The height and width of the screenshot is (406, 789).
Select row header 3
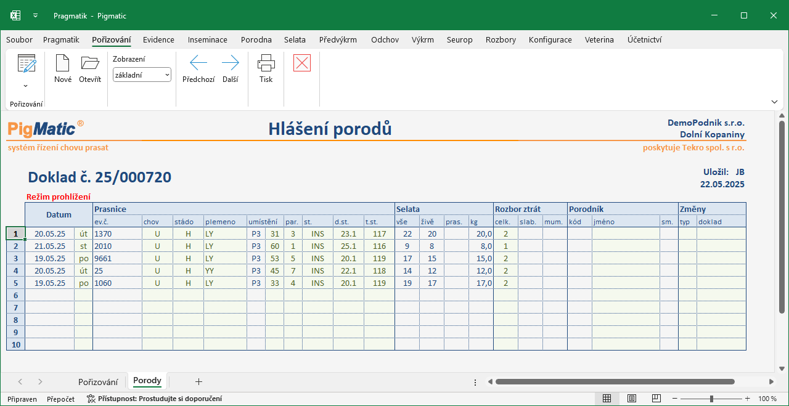(15, 258)
